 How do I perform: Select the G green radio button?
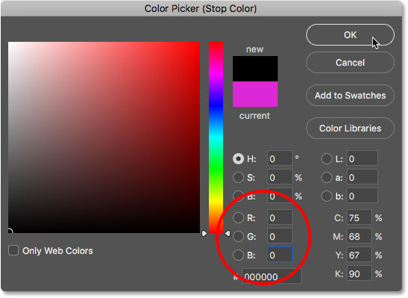point(238,237)
